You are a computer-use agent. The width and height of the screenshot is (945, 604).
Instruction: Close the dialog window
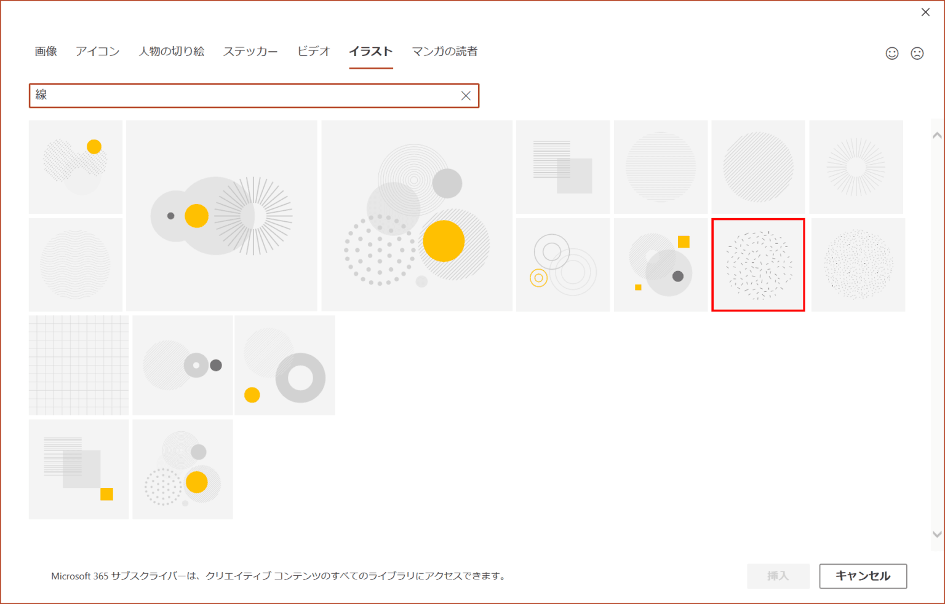(925, 12)
